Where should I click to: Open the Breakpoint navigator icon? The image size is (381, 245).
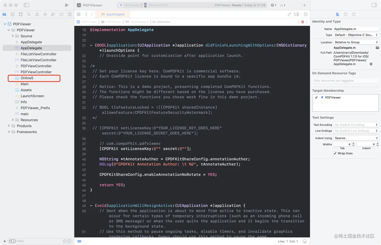[61, 14]
